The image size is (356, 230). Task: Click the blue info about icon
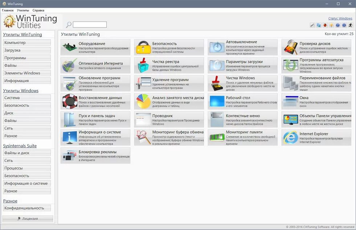pos(344,25)
